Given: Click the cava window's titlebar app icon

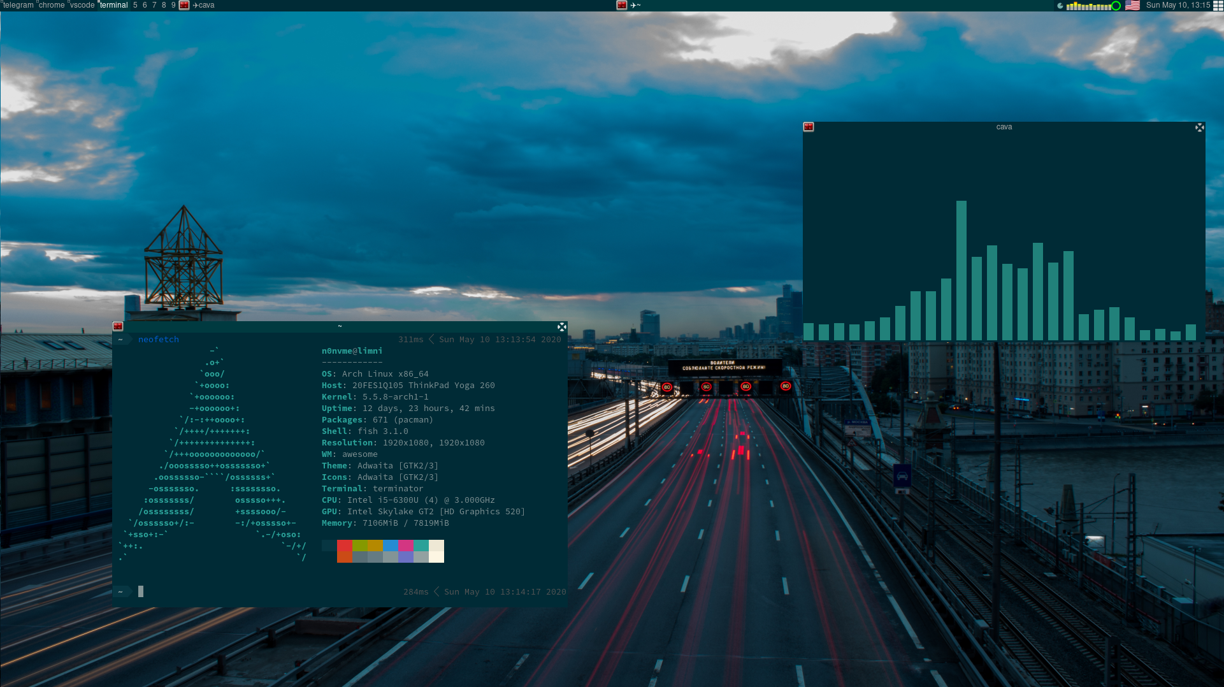Looking at the screenshot, I should [x=809, y=127].
